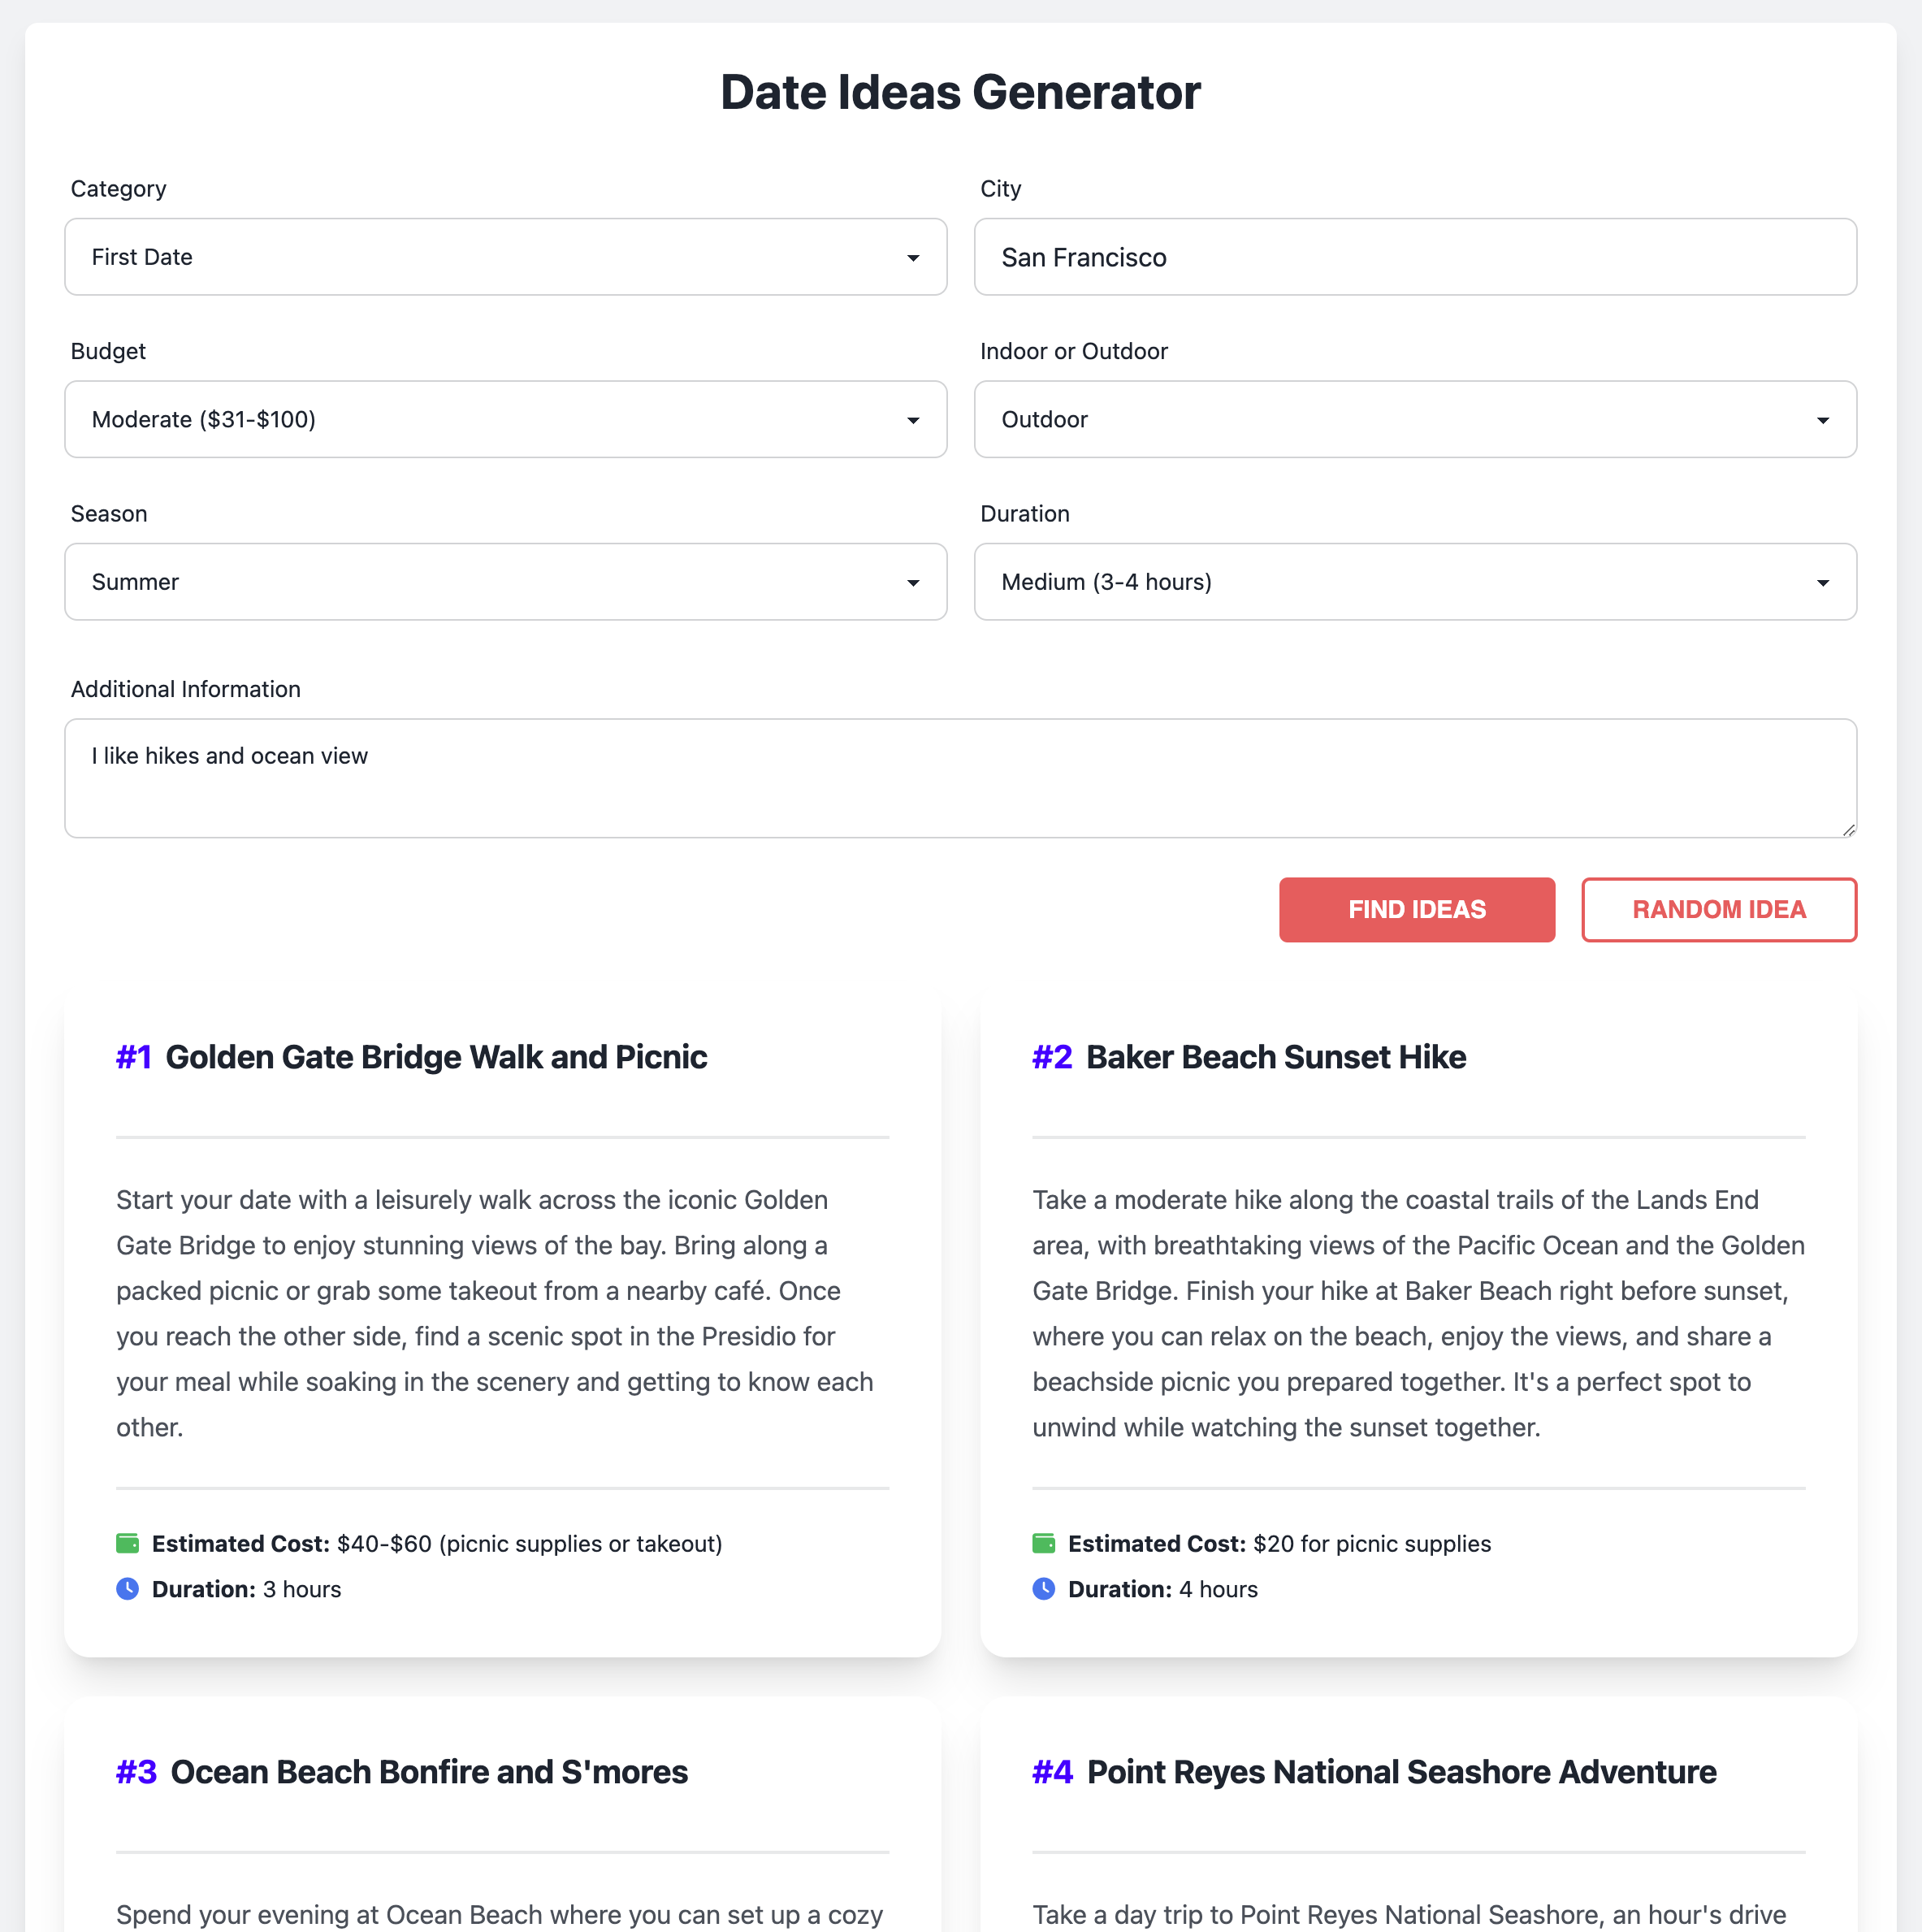
Task: Click the City input containing San Francisco
Action: [x=1415, y=257]
